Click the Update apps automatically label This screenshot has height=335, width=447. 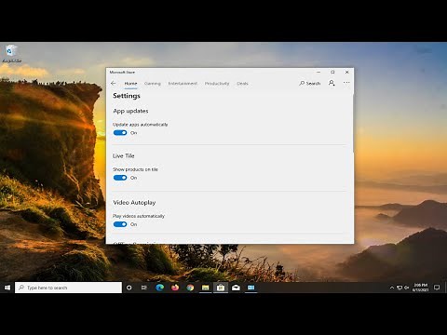(x=141, y=125)
